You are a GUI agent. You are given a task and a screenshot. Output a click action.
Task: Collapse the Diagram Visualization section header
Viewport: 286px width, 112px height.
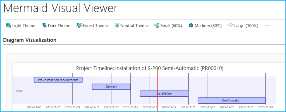click(x=30, y=40)
